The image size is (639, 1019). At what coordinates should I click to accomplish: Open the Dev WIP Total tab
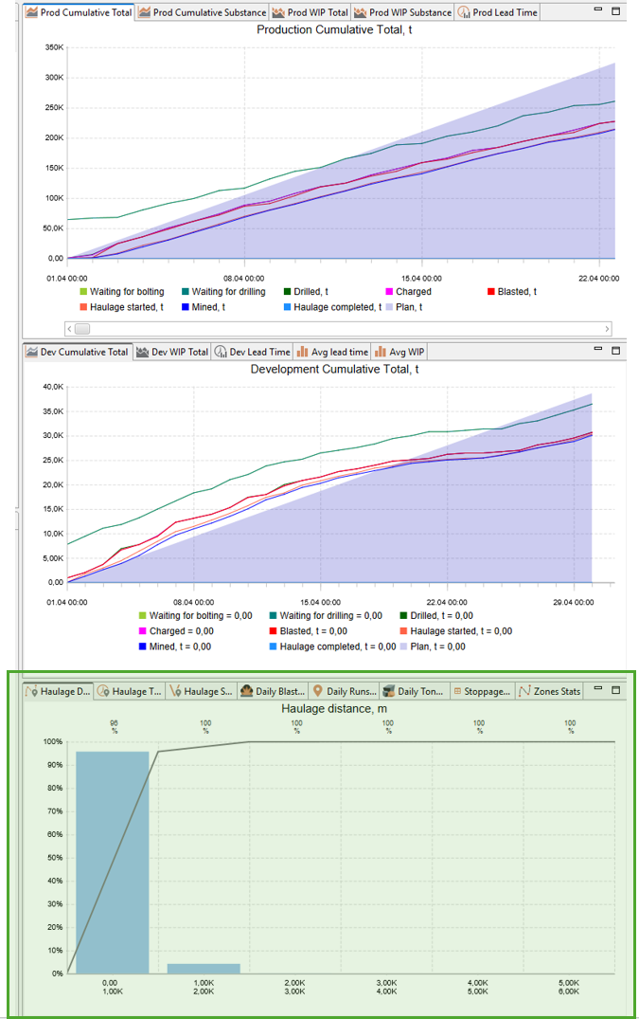[x=172, y=352]
